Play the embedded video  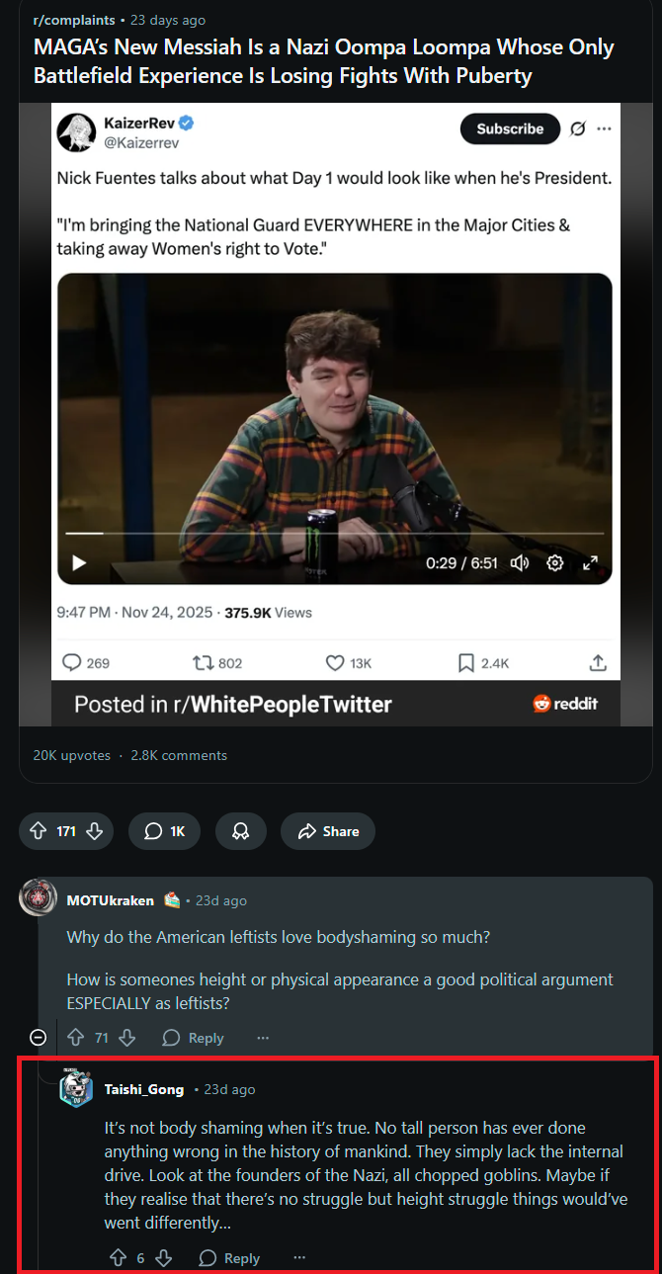(80, 562)
